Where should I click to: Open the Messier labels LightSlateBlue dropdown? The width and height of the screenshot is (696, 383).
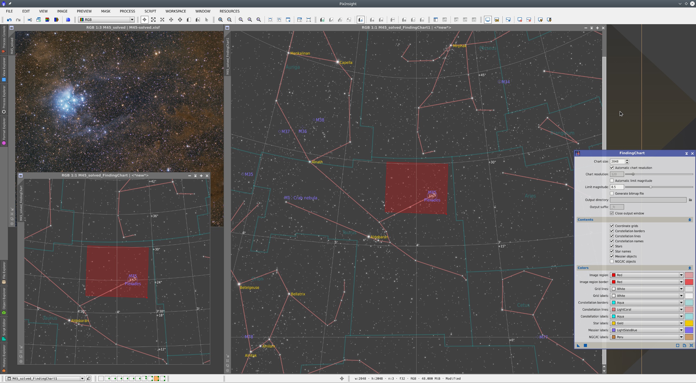pyautogui.click(x=647, y=330)
